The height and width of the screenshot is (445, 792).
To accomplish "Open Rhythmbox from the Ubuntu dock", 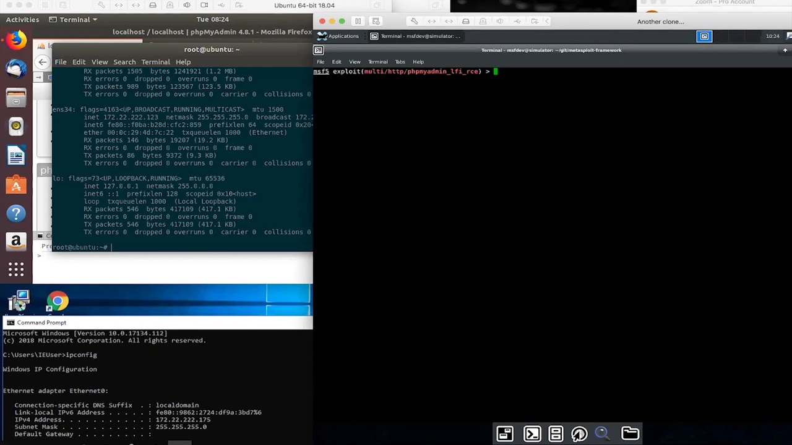I will click(16, 127).
